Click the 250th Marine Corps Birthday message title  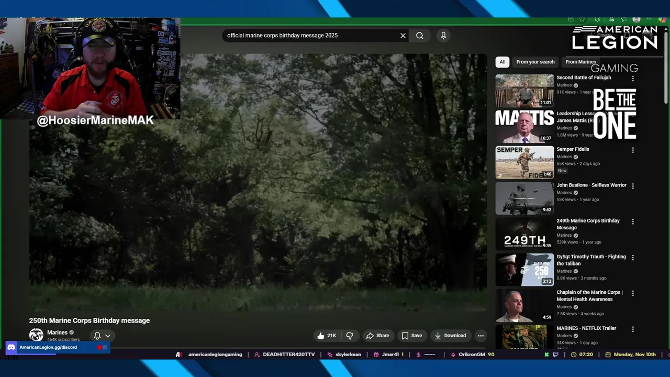click(x=90, y=320)
